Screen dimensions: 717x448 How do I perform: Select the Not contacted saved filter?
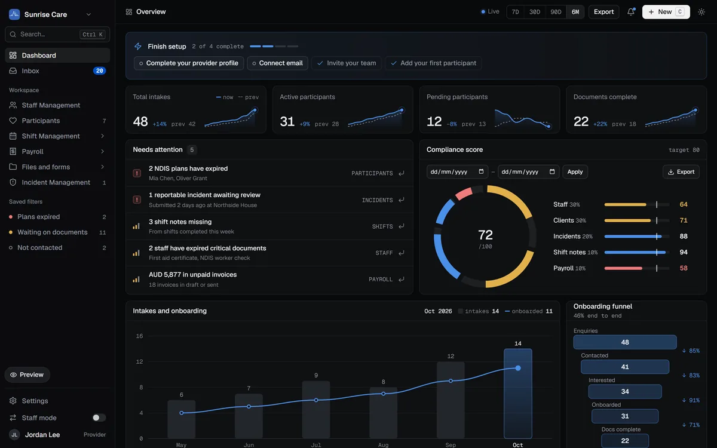coord(57,248)
